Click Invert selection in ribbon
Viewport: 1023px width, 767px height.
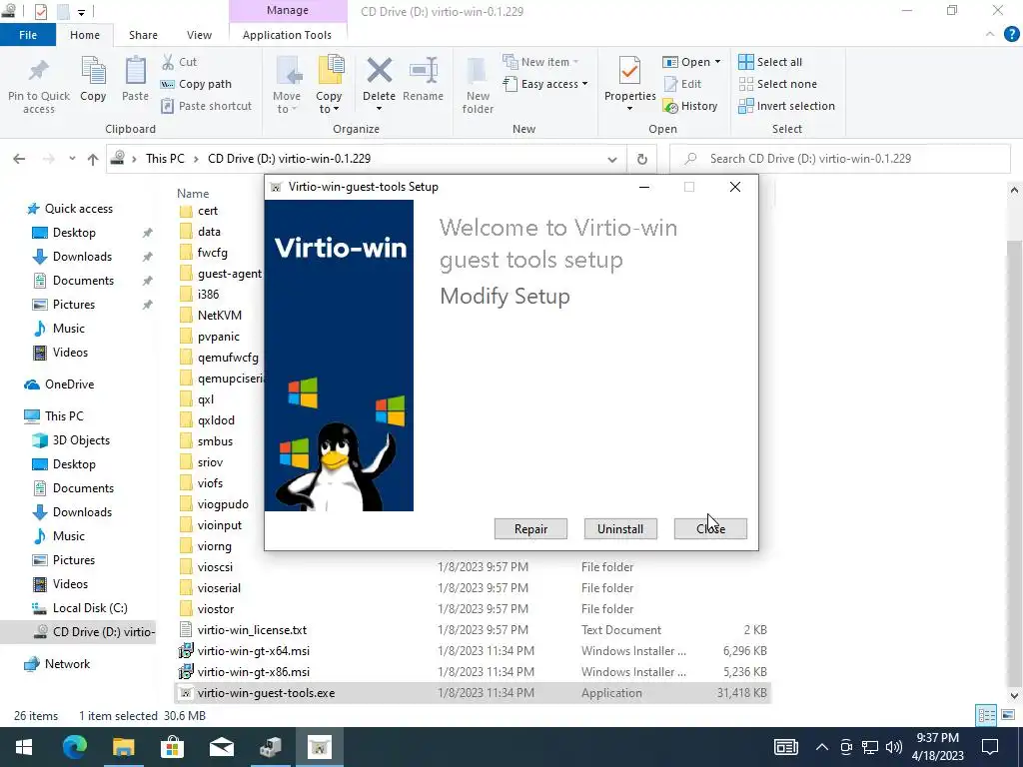[x=787, y=106]
